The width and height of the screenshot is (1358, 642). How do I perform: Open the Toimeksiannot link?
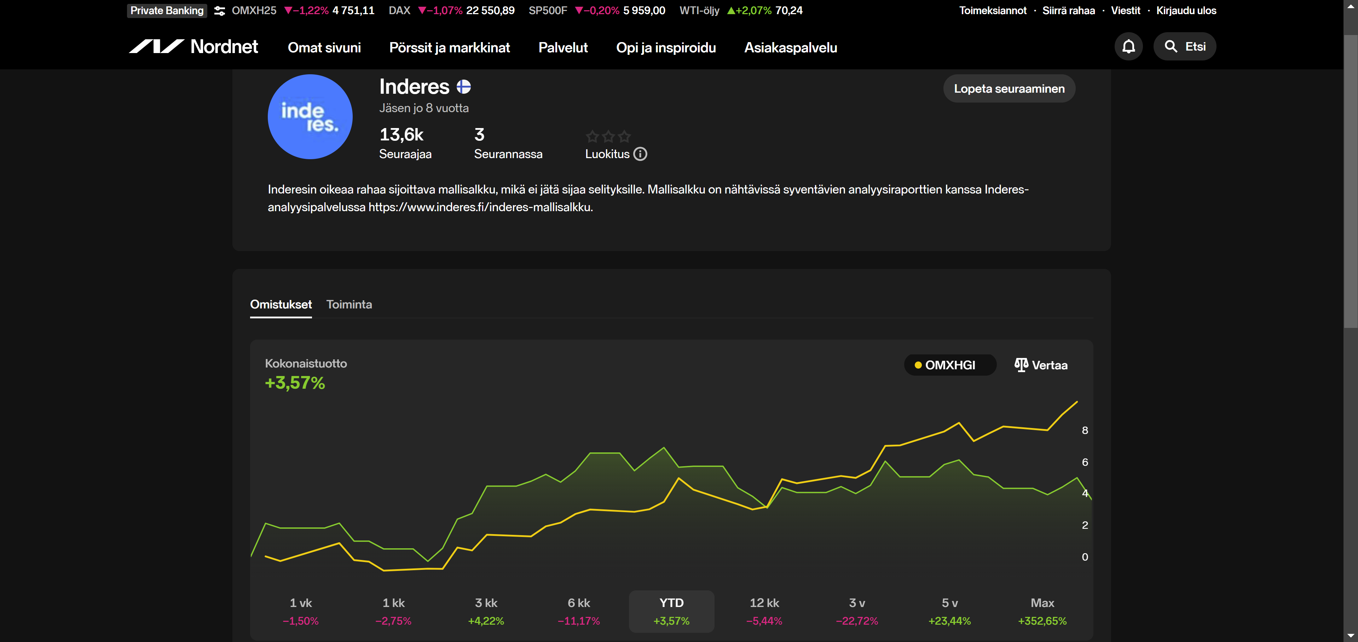tap(992, 11)
